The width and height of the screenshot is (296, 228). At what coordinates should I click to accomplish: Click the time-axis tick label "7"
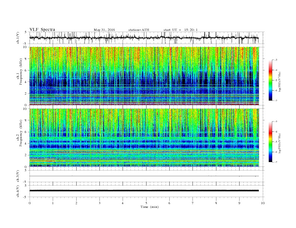pos(193,203)
